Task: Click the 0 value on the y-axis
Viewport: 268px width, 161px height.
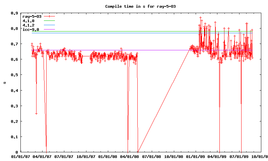Action: click(17, 152)
